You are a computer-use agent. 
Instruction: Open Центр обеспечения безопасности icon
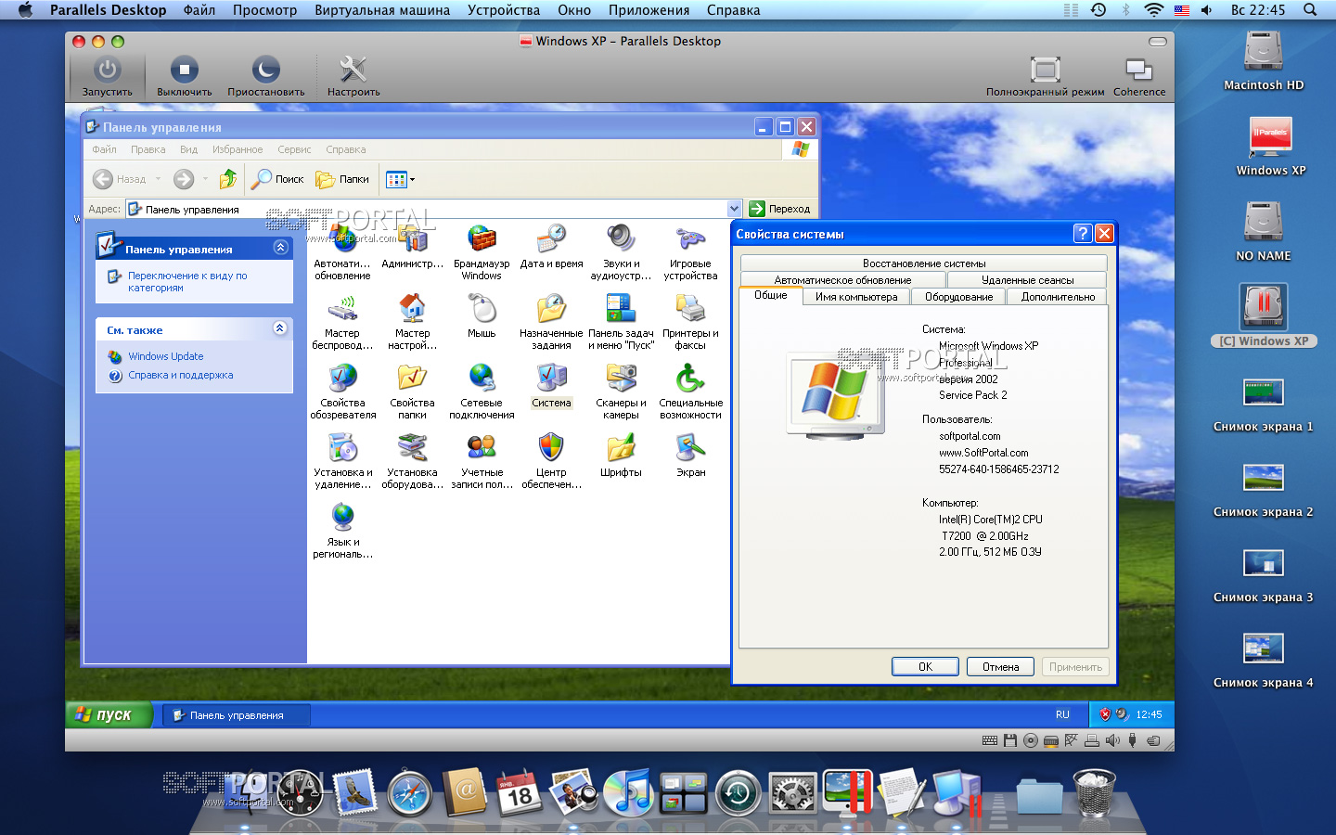pos(551,460)
